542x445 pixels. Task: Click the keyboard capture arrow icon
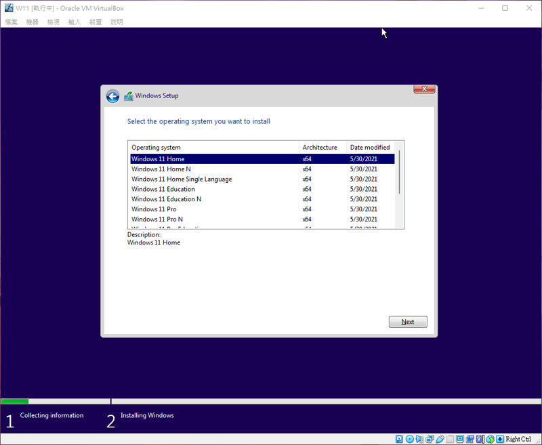point(500,439)
